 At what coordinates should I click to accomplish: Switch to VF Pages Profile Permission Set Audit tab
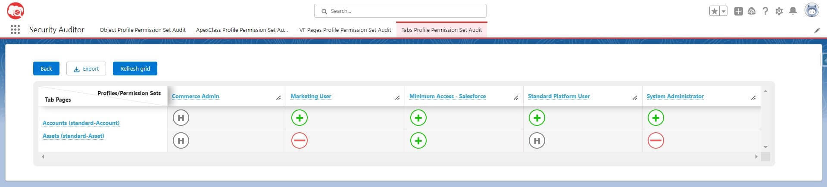tap(345, 30)
